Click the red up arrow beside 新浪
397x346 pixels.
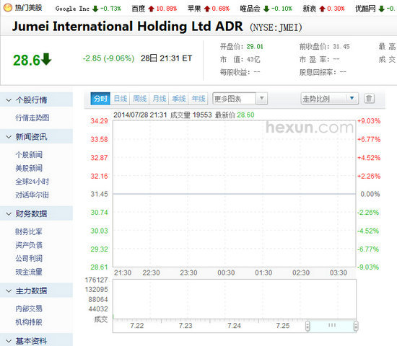click(x=322, y=9)
